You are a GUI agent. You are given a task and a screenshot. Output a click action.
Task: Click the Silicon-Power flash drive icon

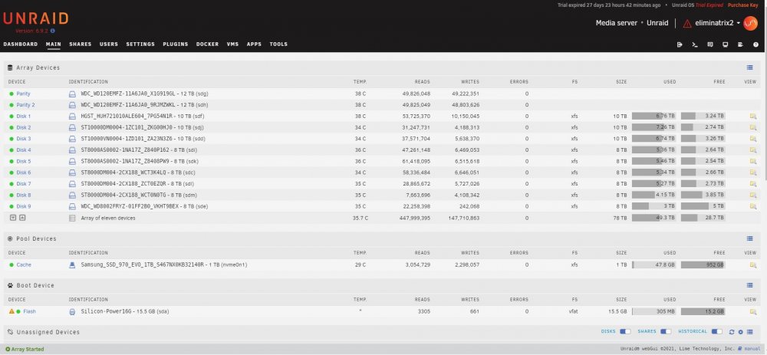click(72, 311)
